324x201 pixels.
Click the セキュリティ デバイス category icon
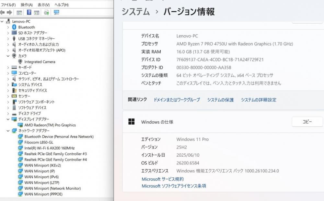pyautogui.click(x=14, y=90)
